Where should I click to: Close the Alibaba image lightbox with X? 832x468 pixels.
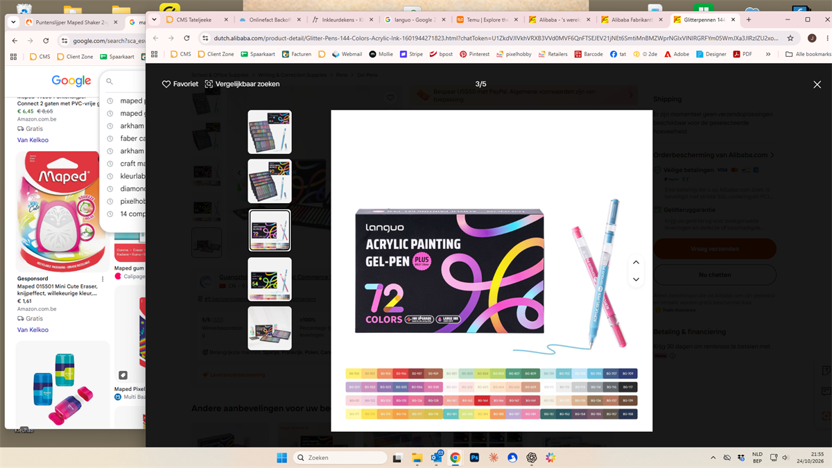coord(817,85)
